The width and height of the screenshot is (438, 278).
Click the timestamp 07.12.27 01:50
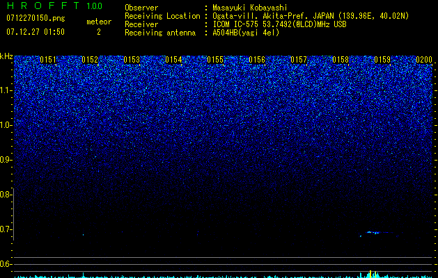[36, 32]
